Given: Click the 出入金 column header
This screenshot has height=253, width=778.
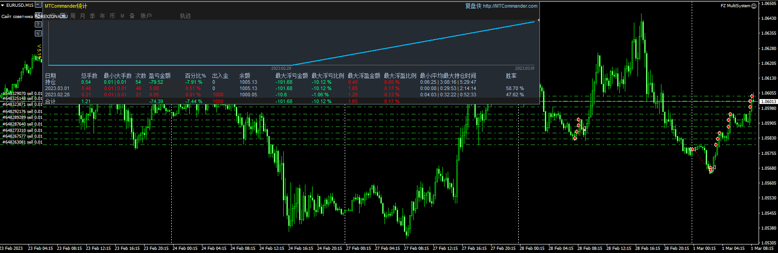Looking at the screenshot, I should [x=220, y=76].
